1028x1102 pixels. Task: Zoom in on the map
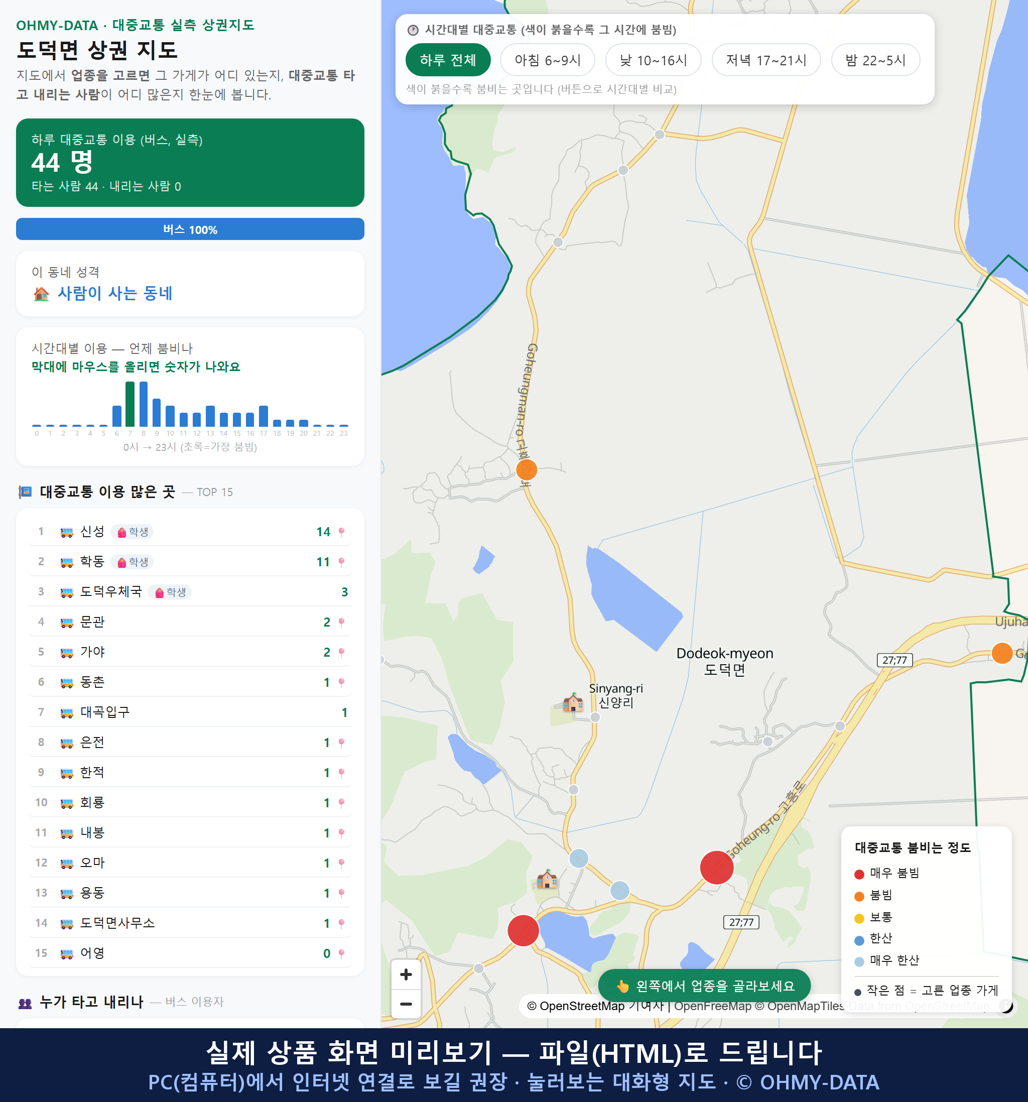[x=406, y=974]
